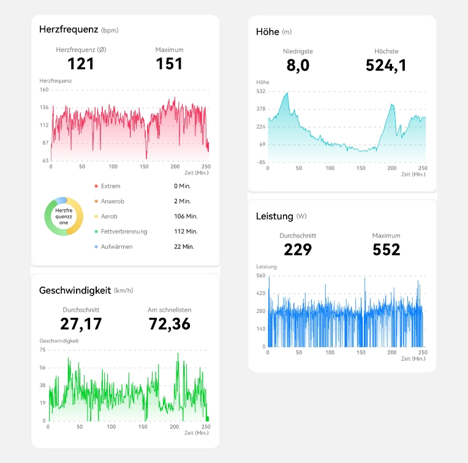Viewport: 468px width, 463px height.
Task: Select the Herzfrequenz card title
Action: click(68, 29)
